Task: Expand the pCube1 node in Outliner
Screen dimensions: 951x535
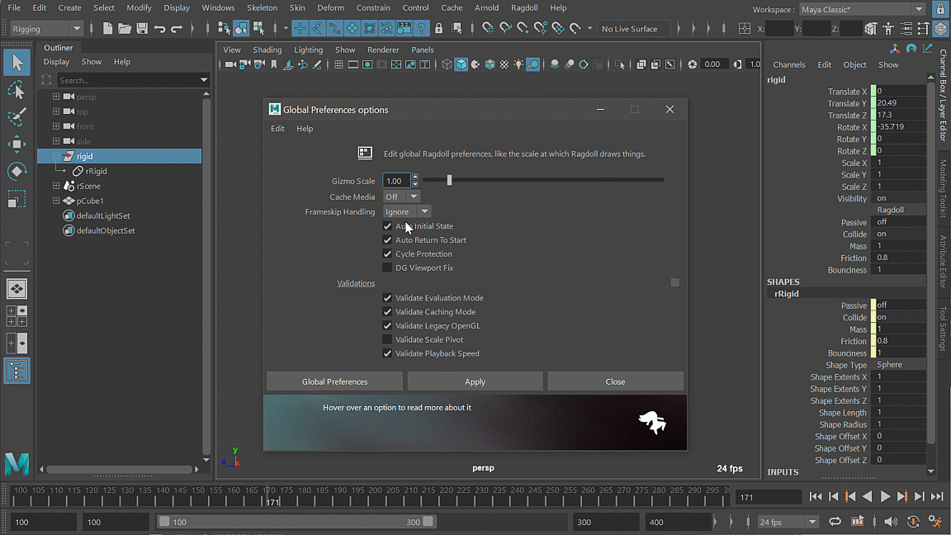Action: pos(56,200)
